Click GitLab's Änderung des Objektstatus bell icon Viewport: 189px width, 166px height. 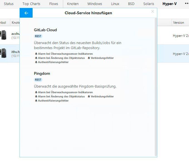(x=36, y=58)
